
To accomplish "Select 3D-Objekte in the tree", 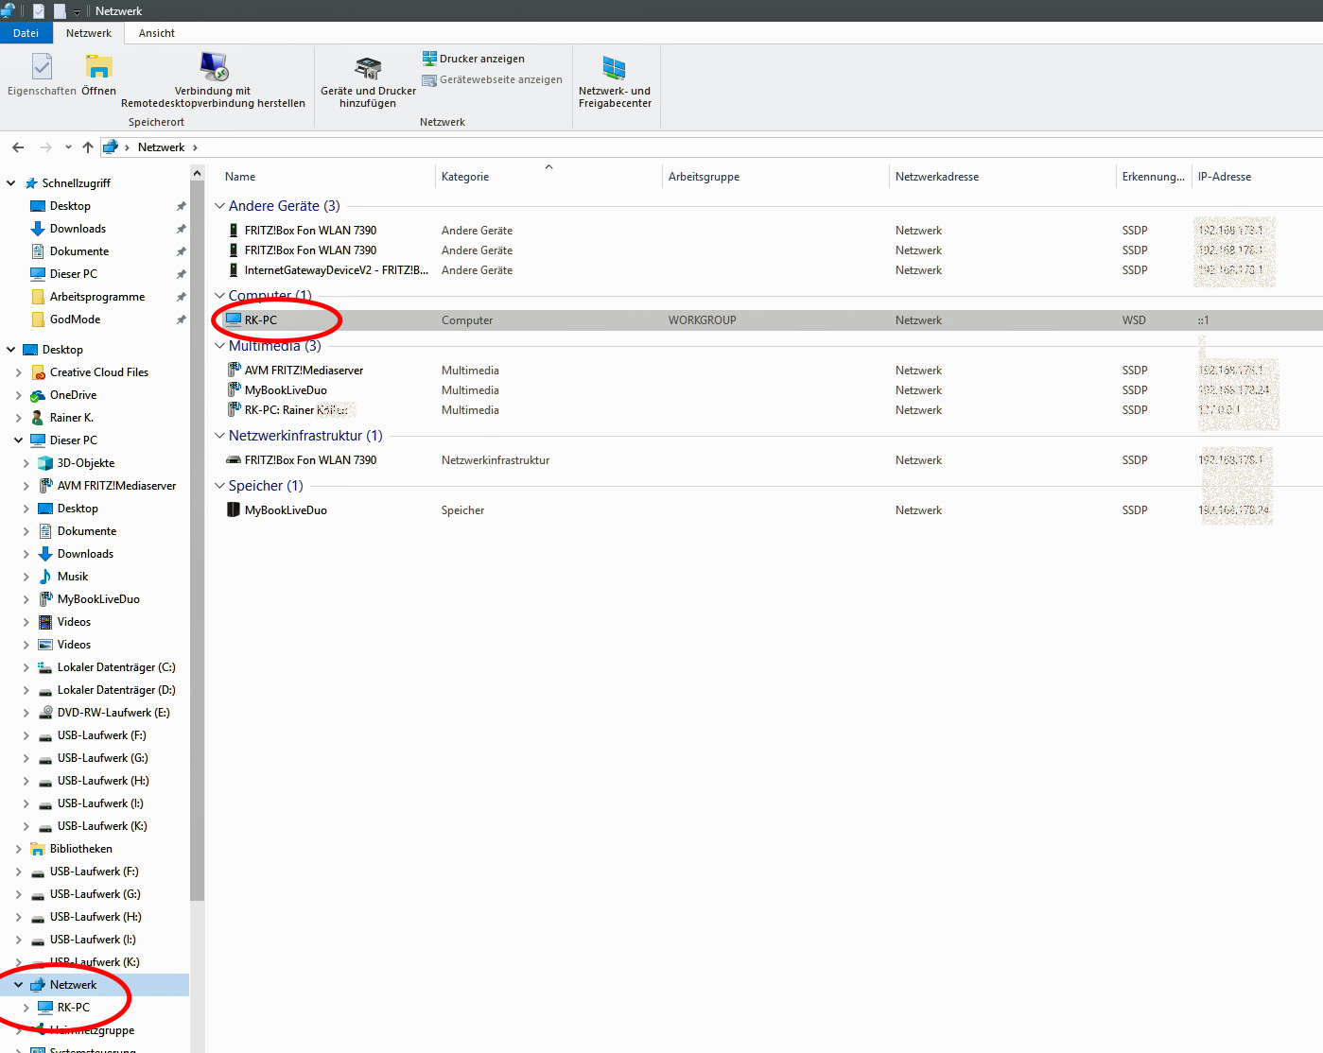I will tap(85, 463).
